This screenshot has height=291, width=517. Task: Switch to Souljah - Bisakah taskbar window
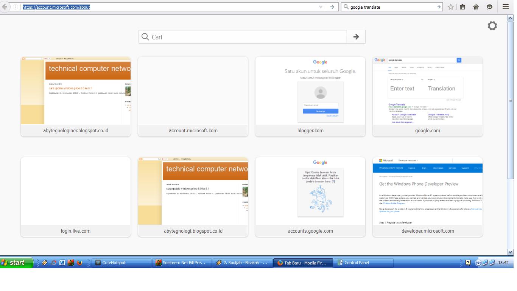(x=243, y=263)
